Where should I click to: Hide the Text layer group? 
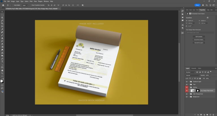186,84
